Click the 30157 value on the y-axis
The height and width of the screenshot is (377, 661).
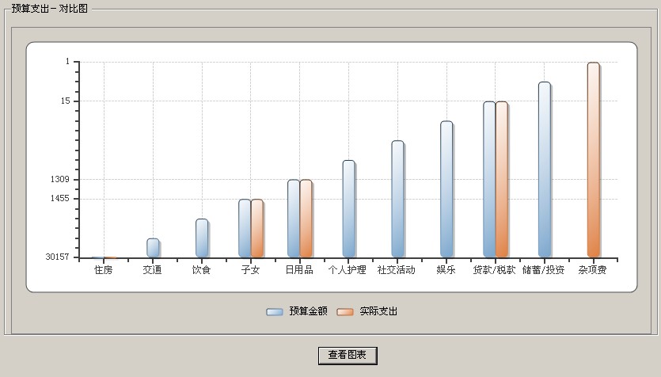click(x=57, y=257)
